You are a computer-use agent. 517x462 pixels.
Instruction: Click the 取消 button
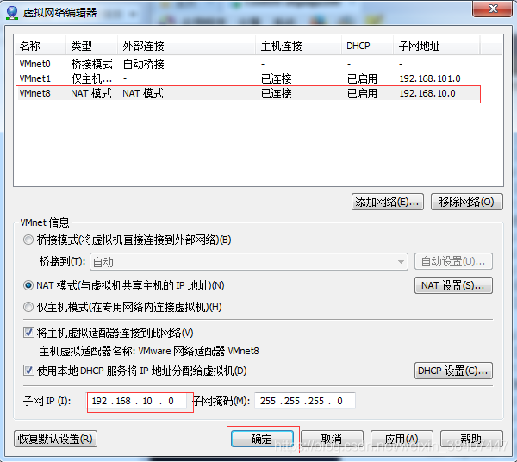point(332,439)
